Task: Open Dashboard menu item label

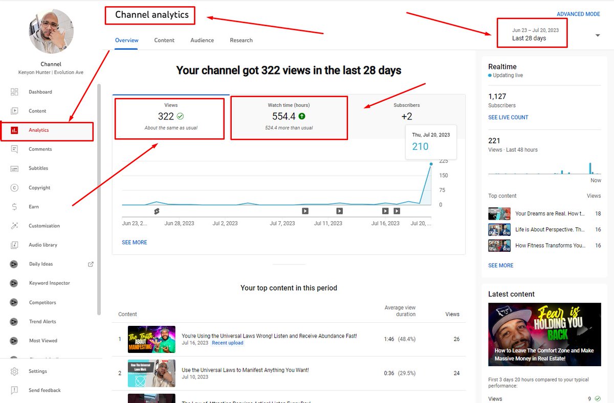Action: tap(40, 92)
